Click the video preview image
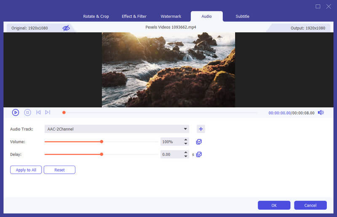The image size is (337, 217). tap(168, 70)
